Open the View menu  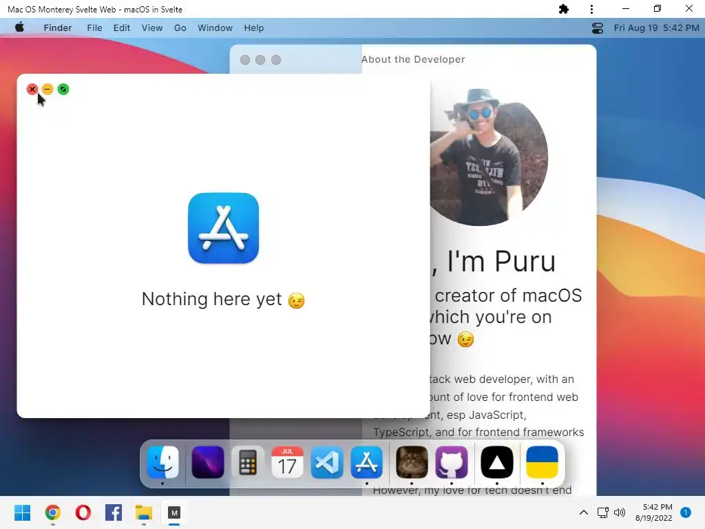152,28
